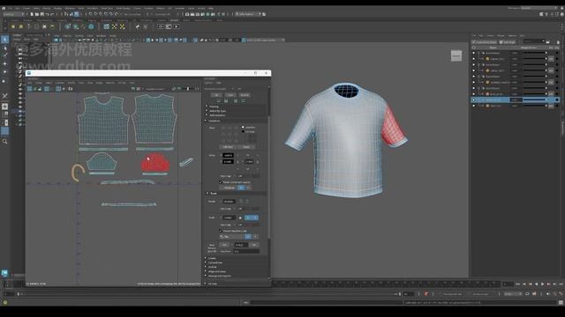Image resolution: width=565 pixels, height=317 pixels.
Task: Open the Help menu in Maya's main menu bar
Action: (211, 8)
